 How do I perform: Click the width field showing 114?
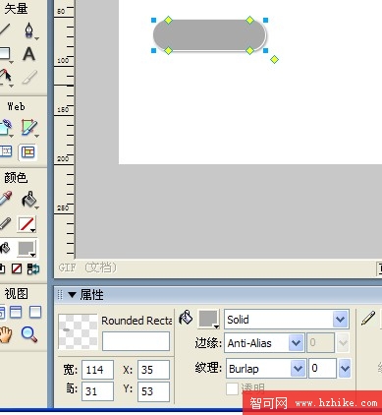point(97,370)
